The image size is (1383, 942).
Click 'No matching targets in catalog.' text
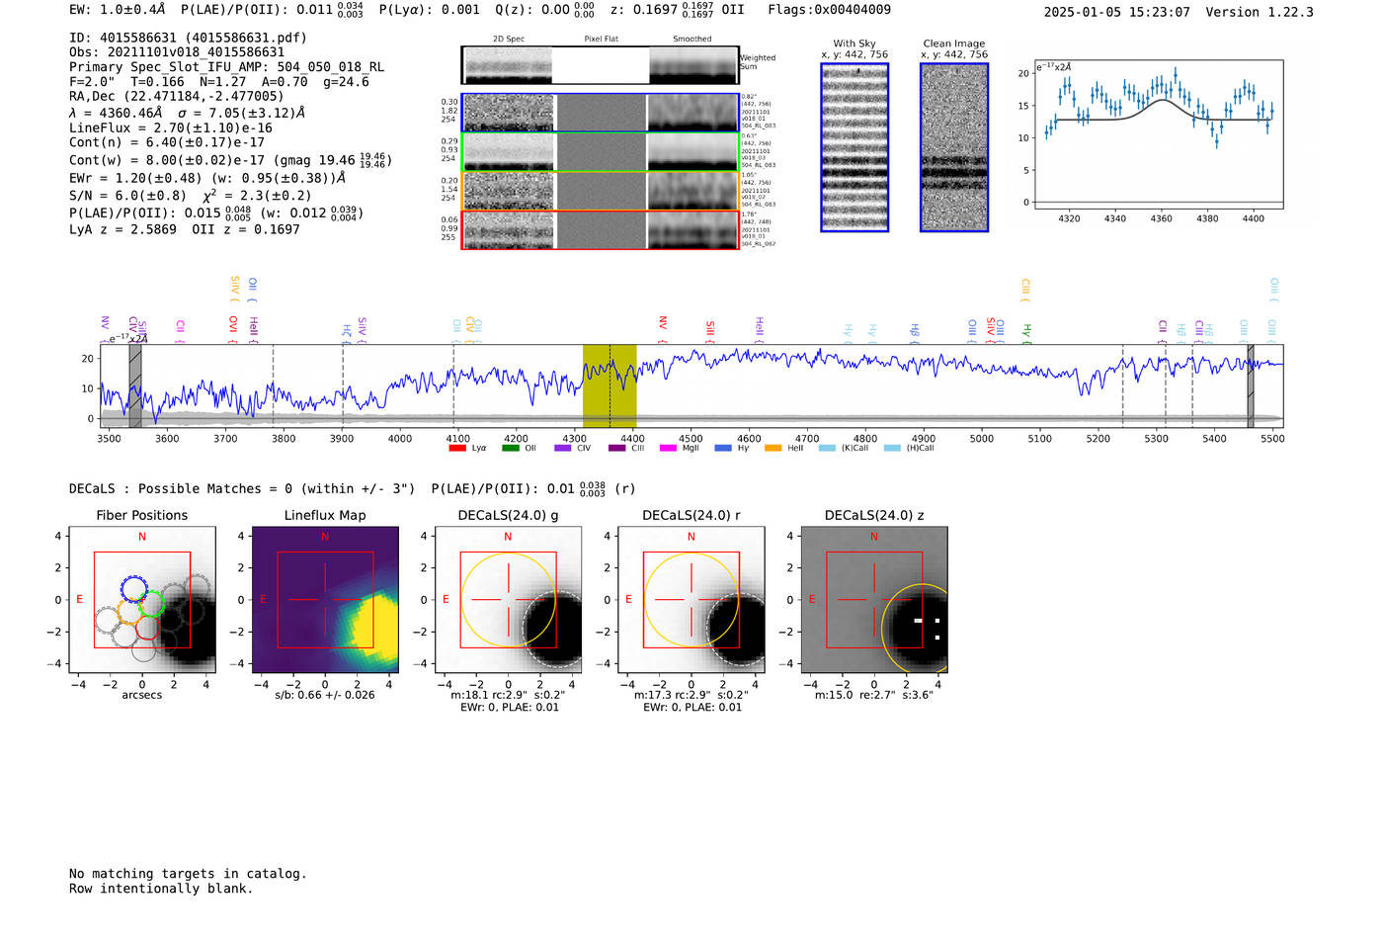click(x=188, y=874)
